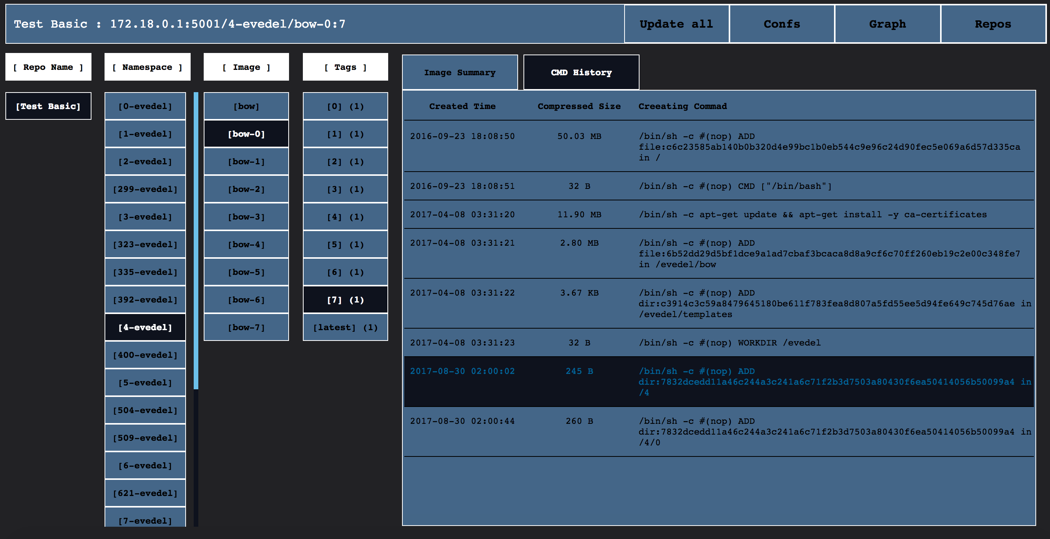Click the namespace list scrollbar

pos(196,240)
